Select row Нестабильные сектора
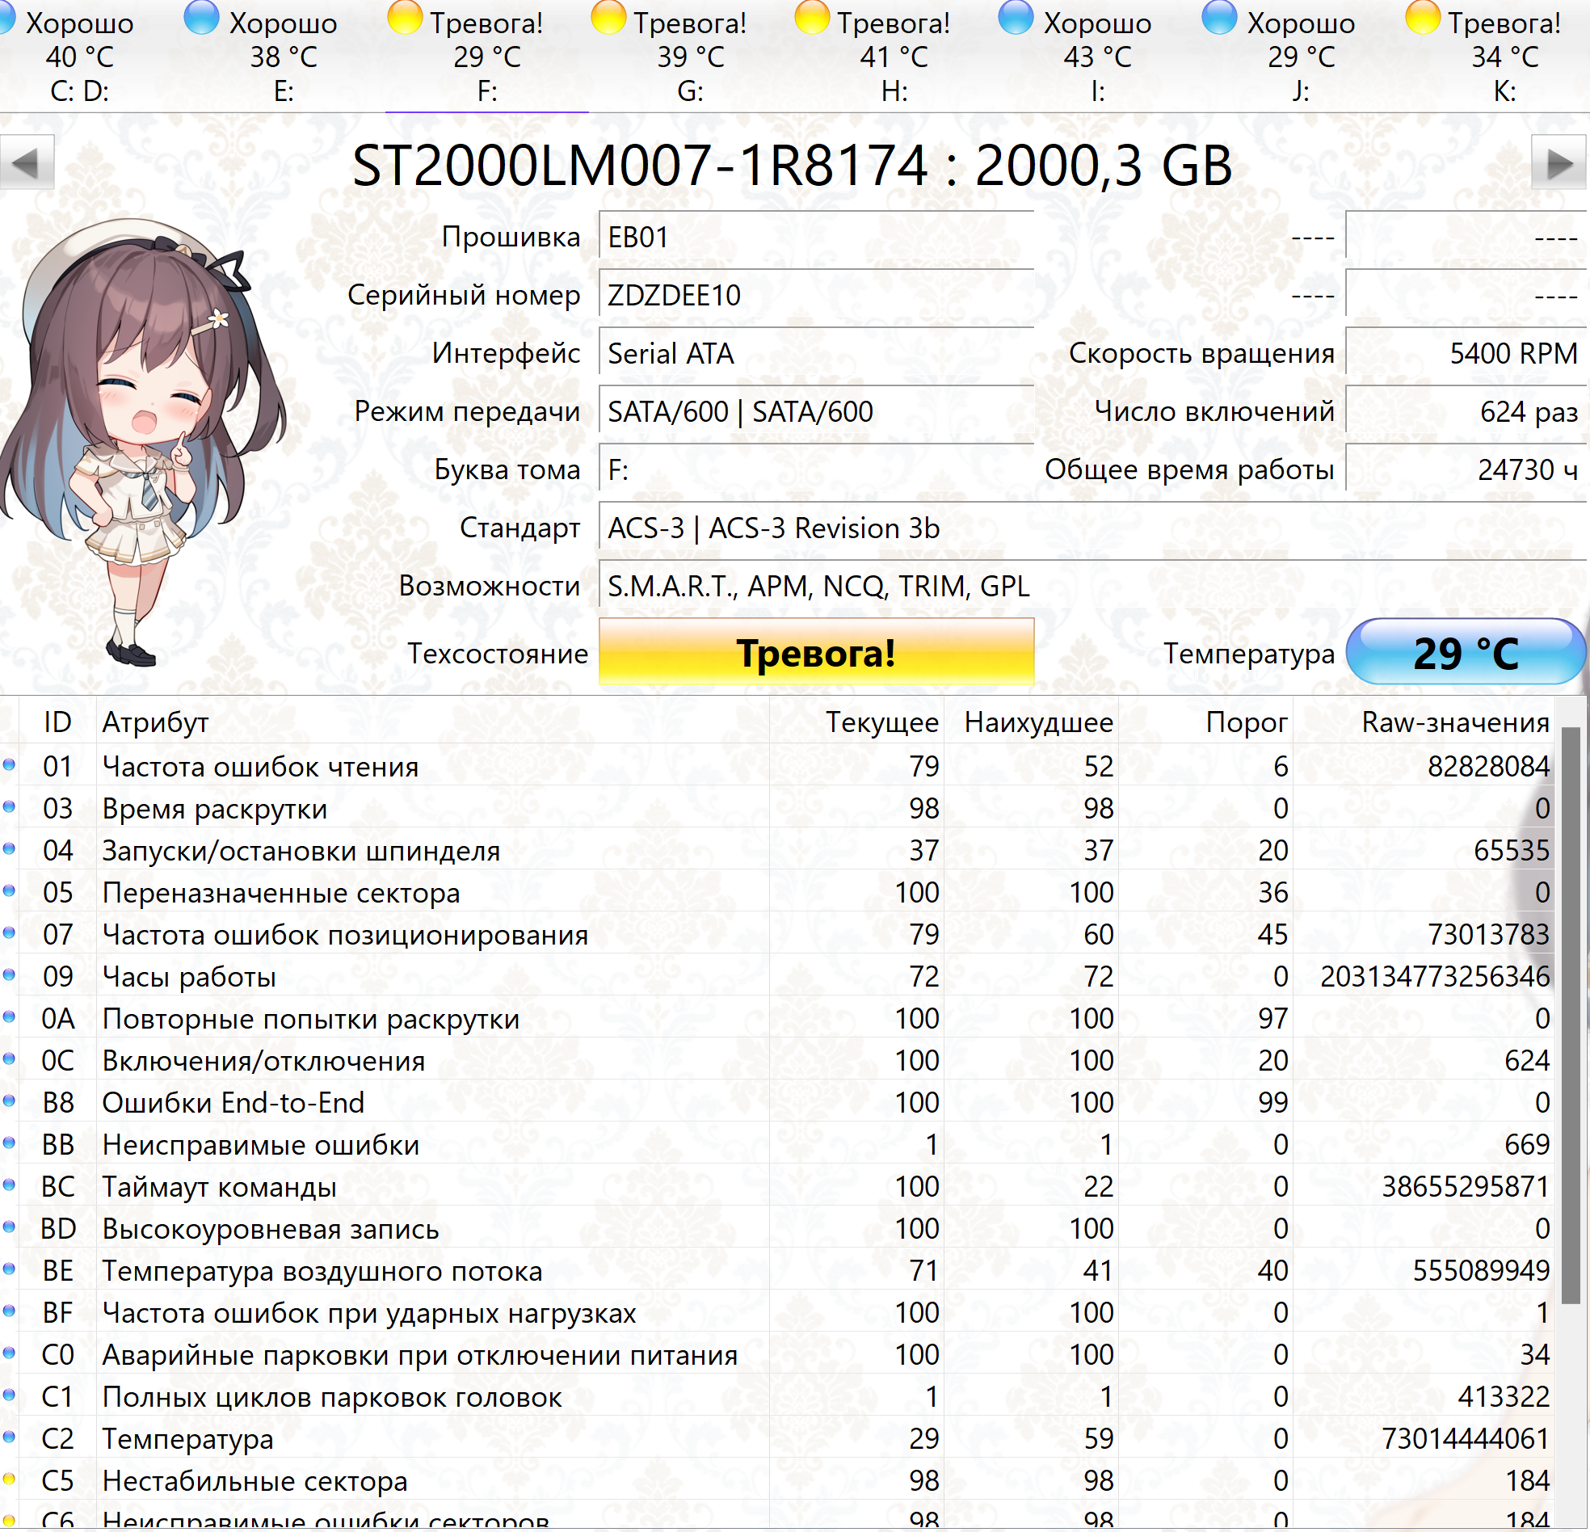The width and height of the screenshot is (1590, 1532). click(777, 1481)
